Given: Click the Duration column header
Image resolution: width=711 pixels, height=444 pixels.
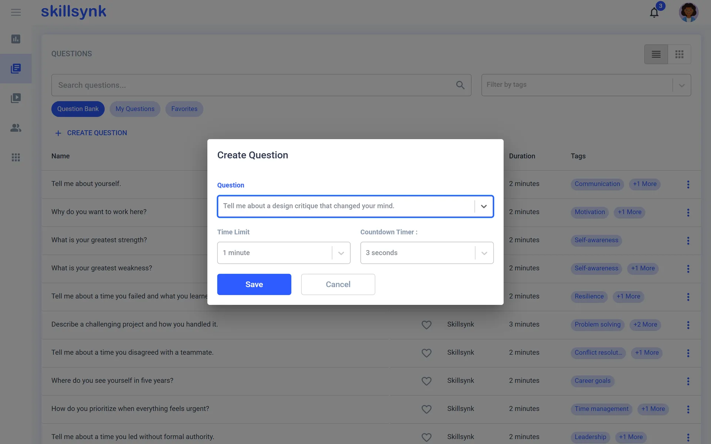Looking at the screenshot, I should point(522,156).
